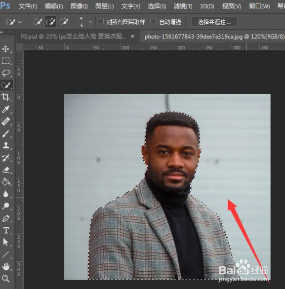This screenshot has height=289, width=285.
Task: Select the Spot Healing Brush tool
Action: tap(5, 121)
